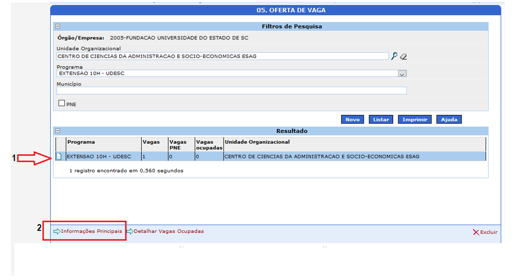Click the Vagas ocupadas column header
Image resolution: width=519 pixels, height=280 pixels.
209,145
